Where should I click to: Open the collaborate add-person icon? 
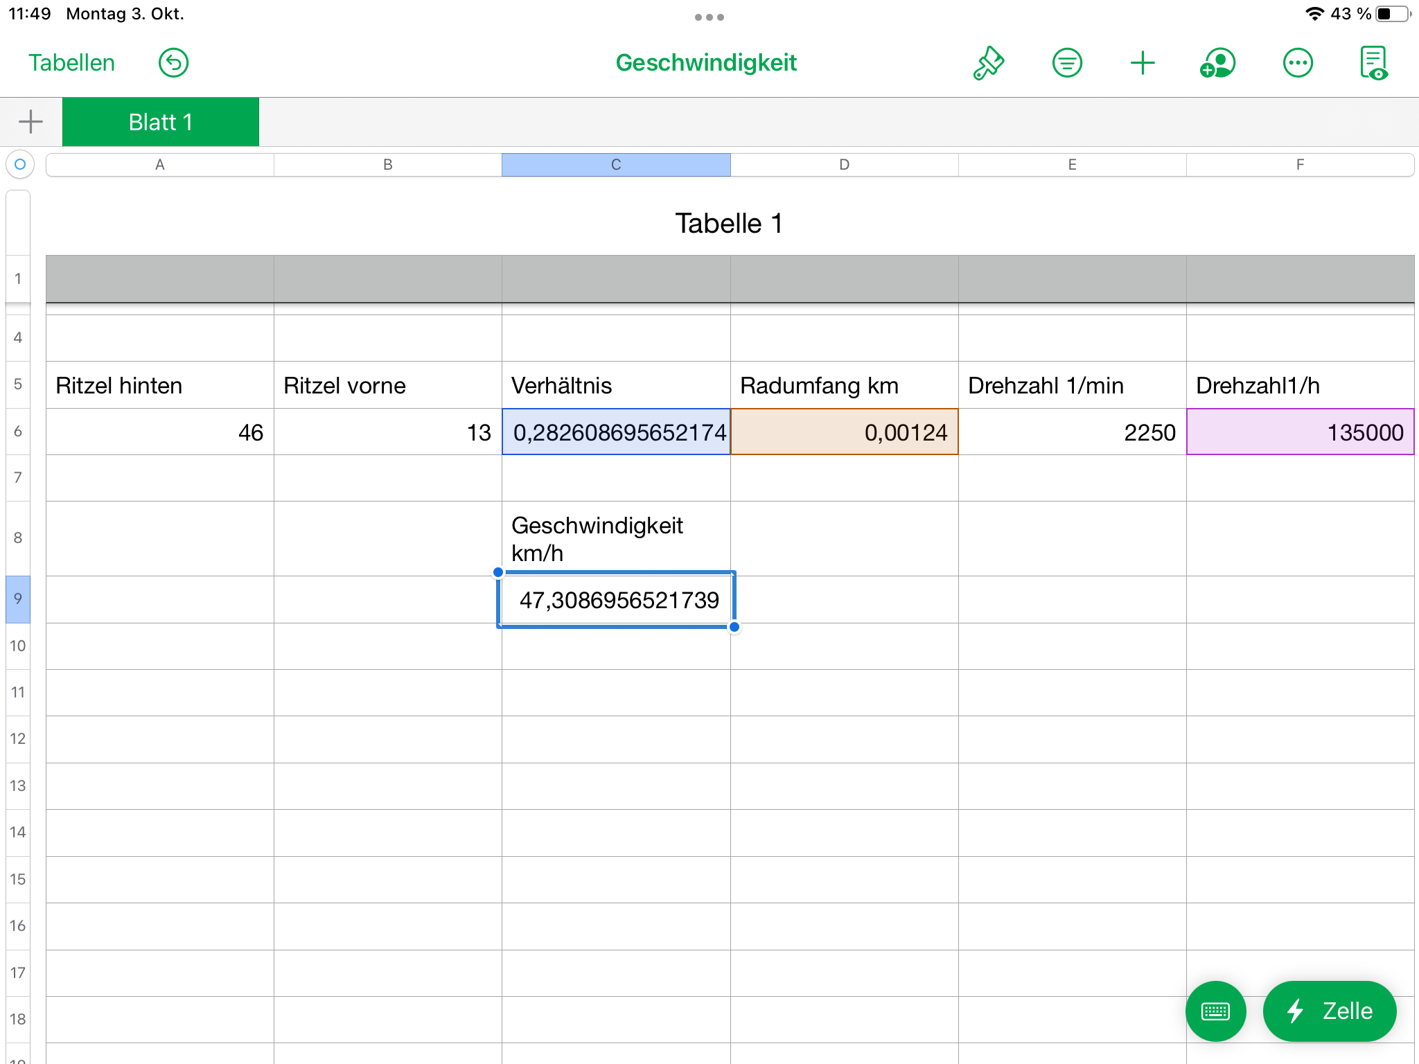coord(1218,63)
